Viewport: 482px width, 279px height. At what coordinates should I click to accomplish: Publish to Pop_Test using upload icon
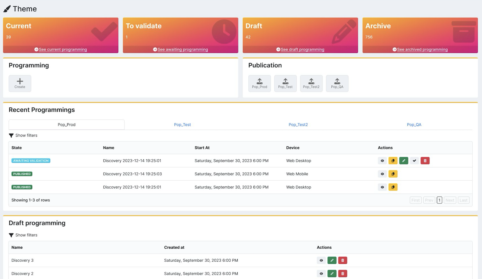pos(285,83)
